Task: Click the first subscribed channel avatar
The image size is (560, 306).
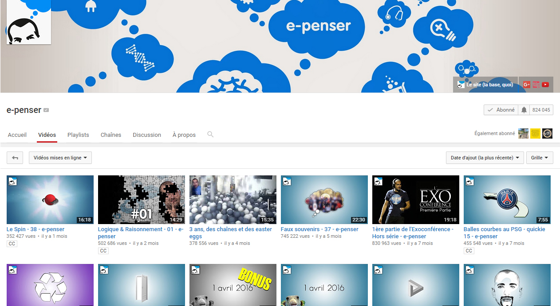Action: pyautogui.click(x=524, y=133)
